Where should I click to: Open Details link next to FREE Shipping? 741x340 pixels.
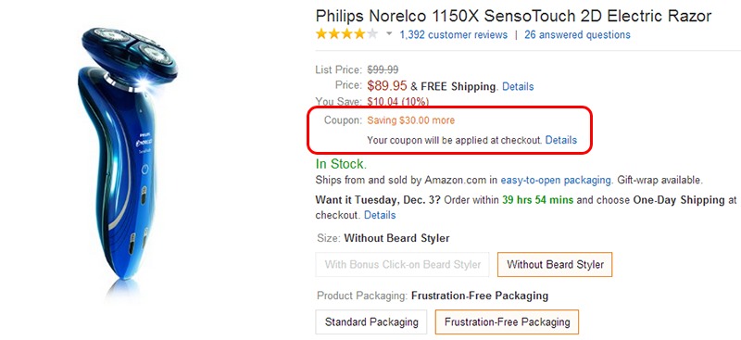point(518,86)
